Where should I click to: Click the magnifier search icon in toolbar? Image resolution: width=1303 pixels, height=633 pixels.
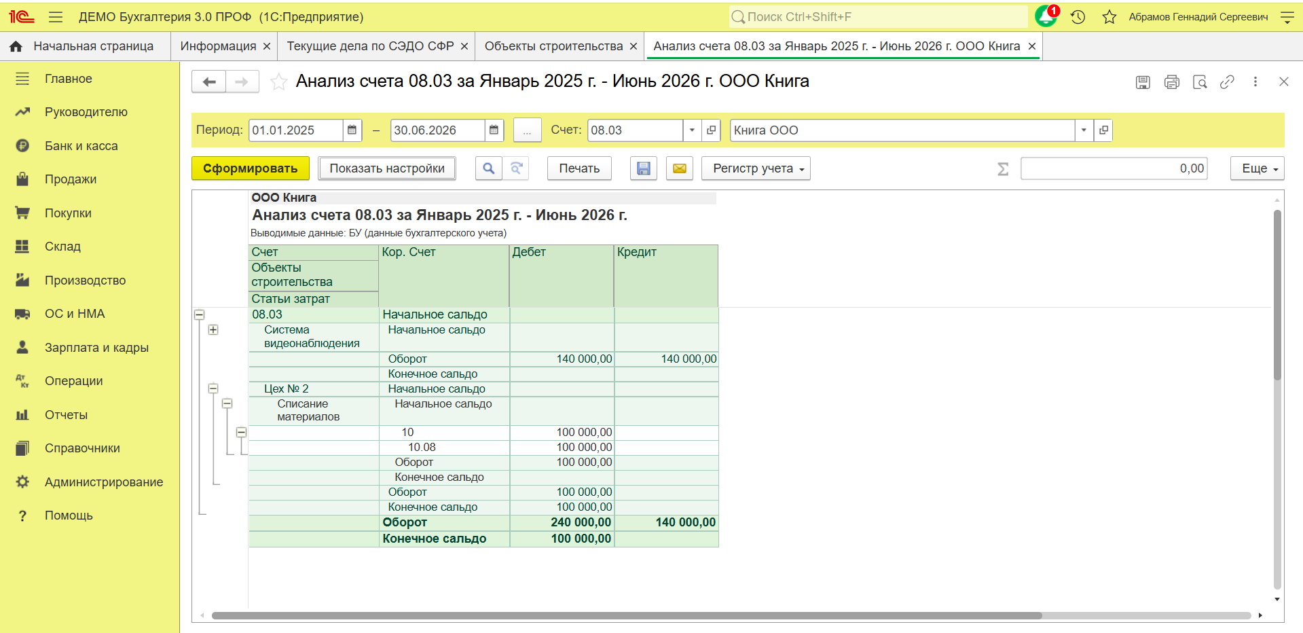click(x=489, y=168)
